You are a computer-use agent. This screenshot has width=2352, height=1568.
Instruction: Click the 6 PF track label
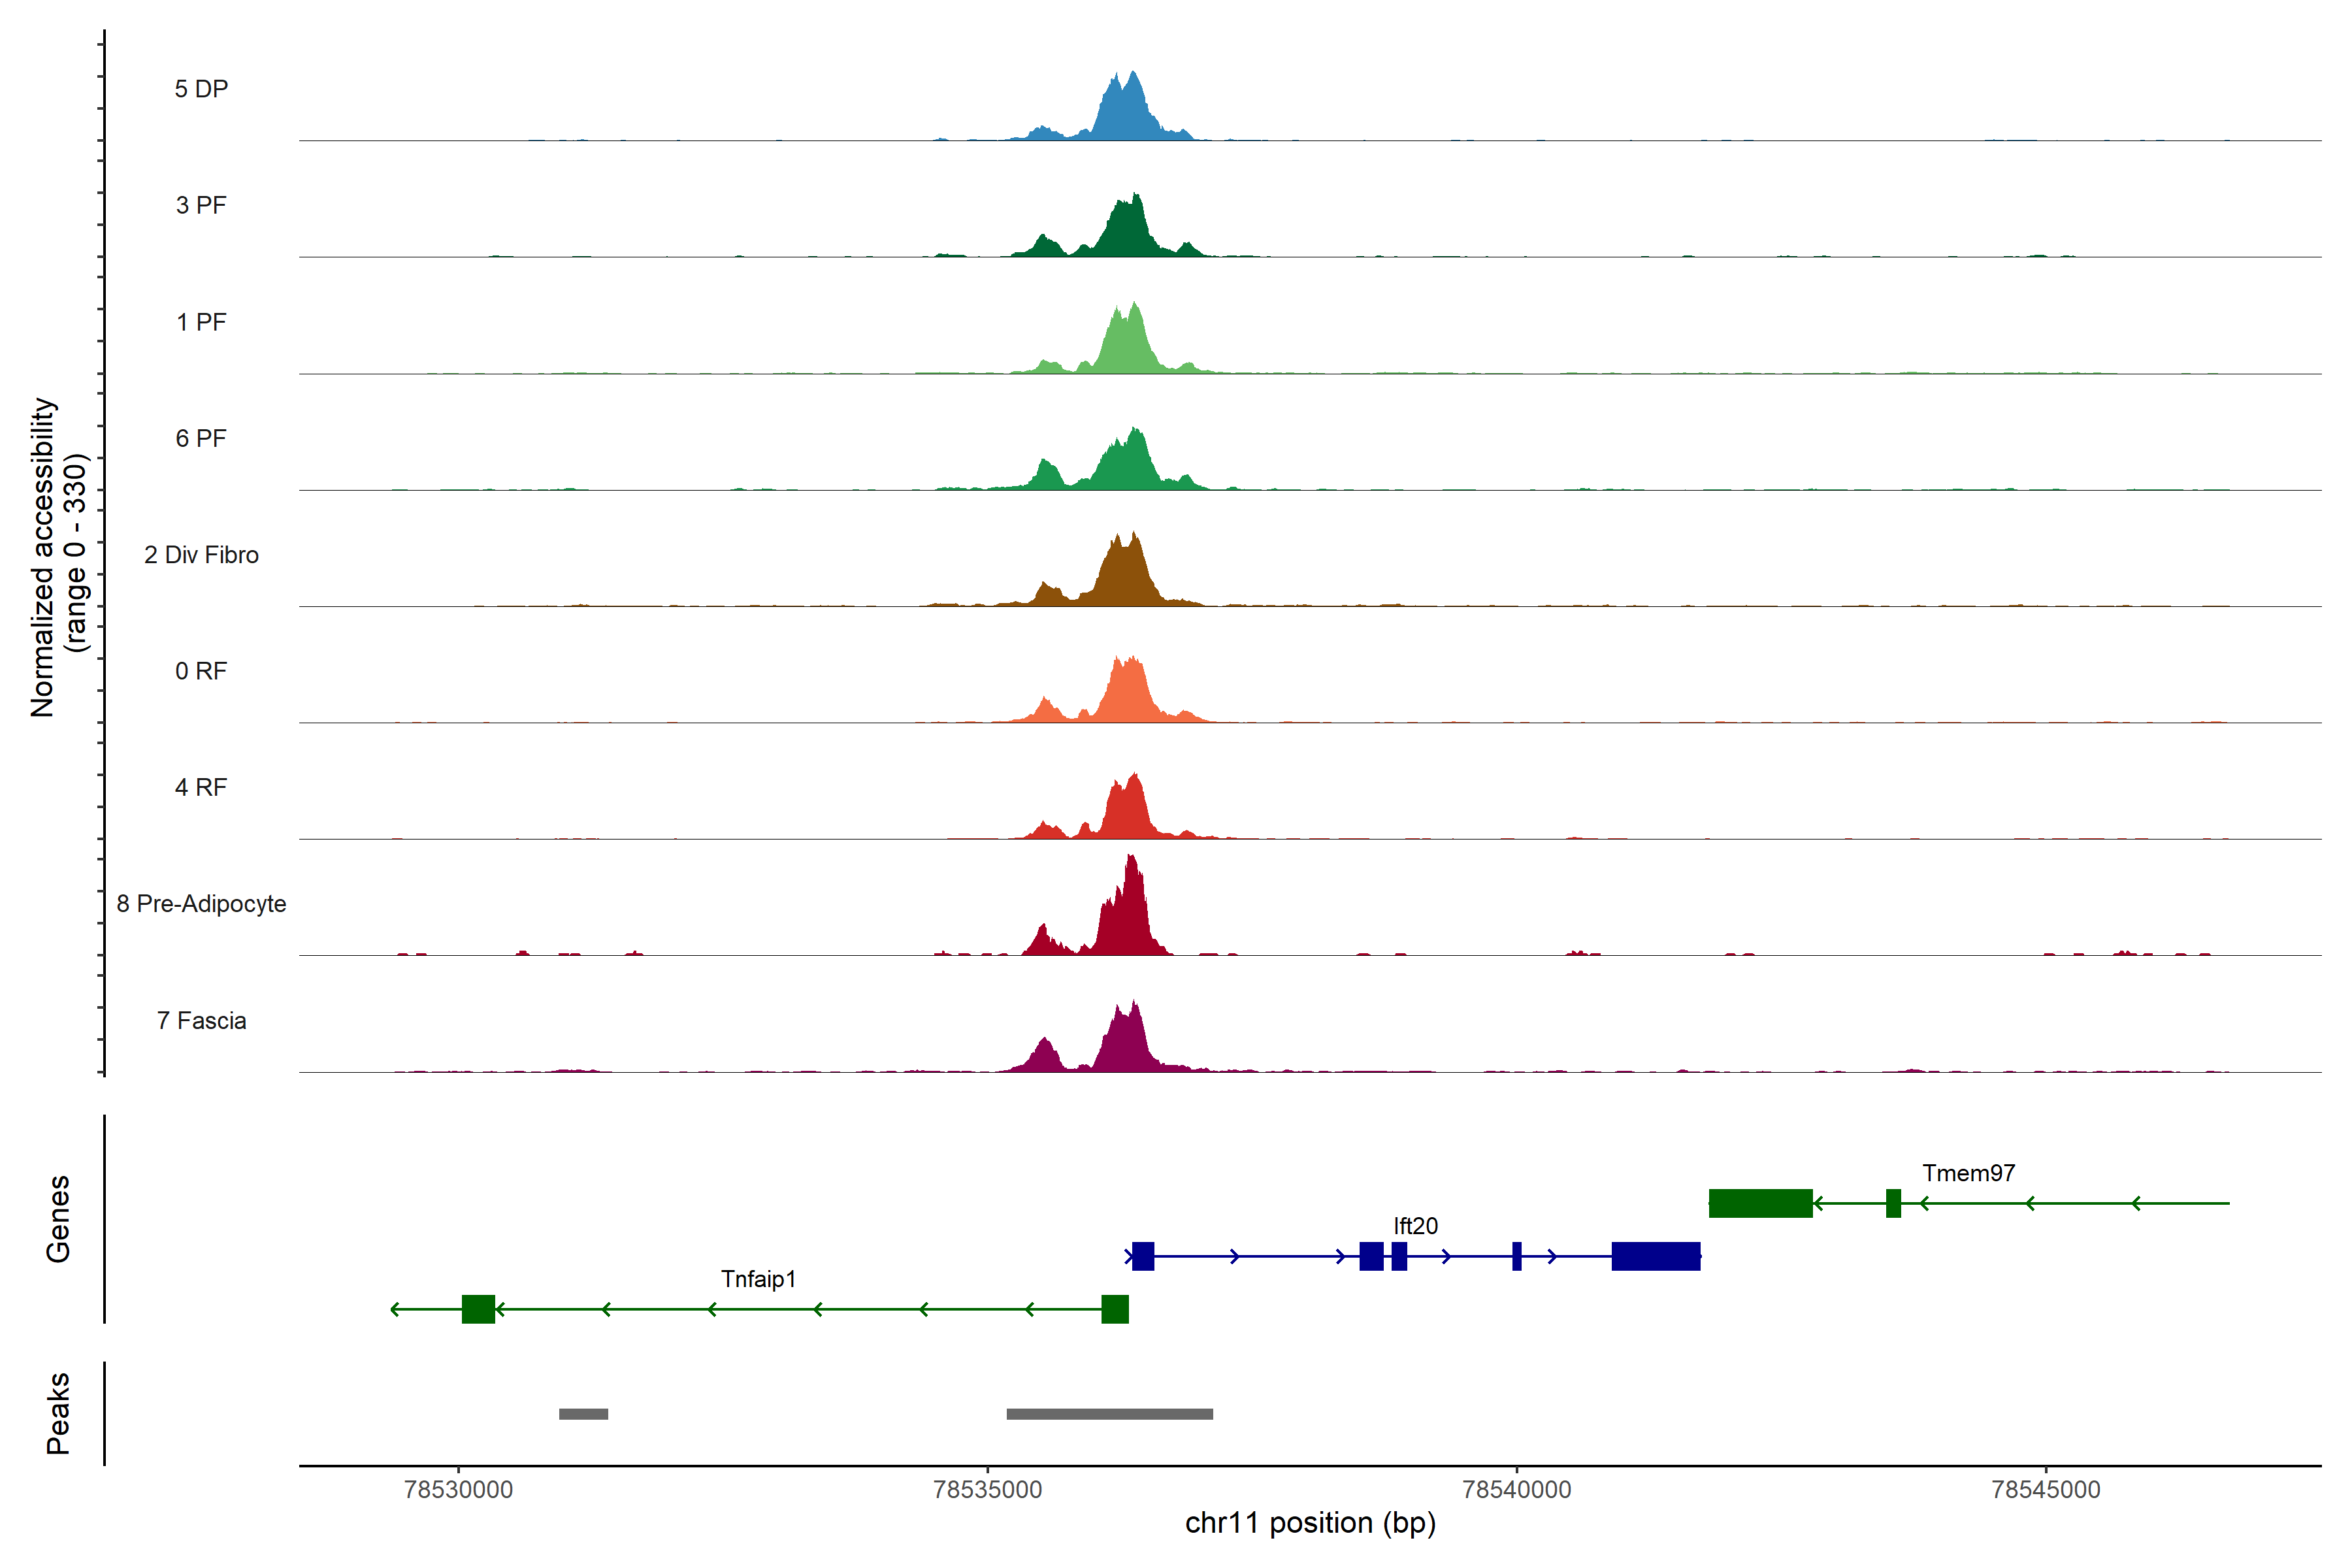pyautogui.click(x=201, y=438)
